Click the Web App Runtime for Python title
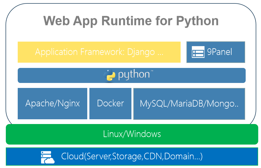This screenshot has width=261, height=168. pyautogui.click(x=131, y=21)
